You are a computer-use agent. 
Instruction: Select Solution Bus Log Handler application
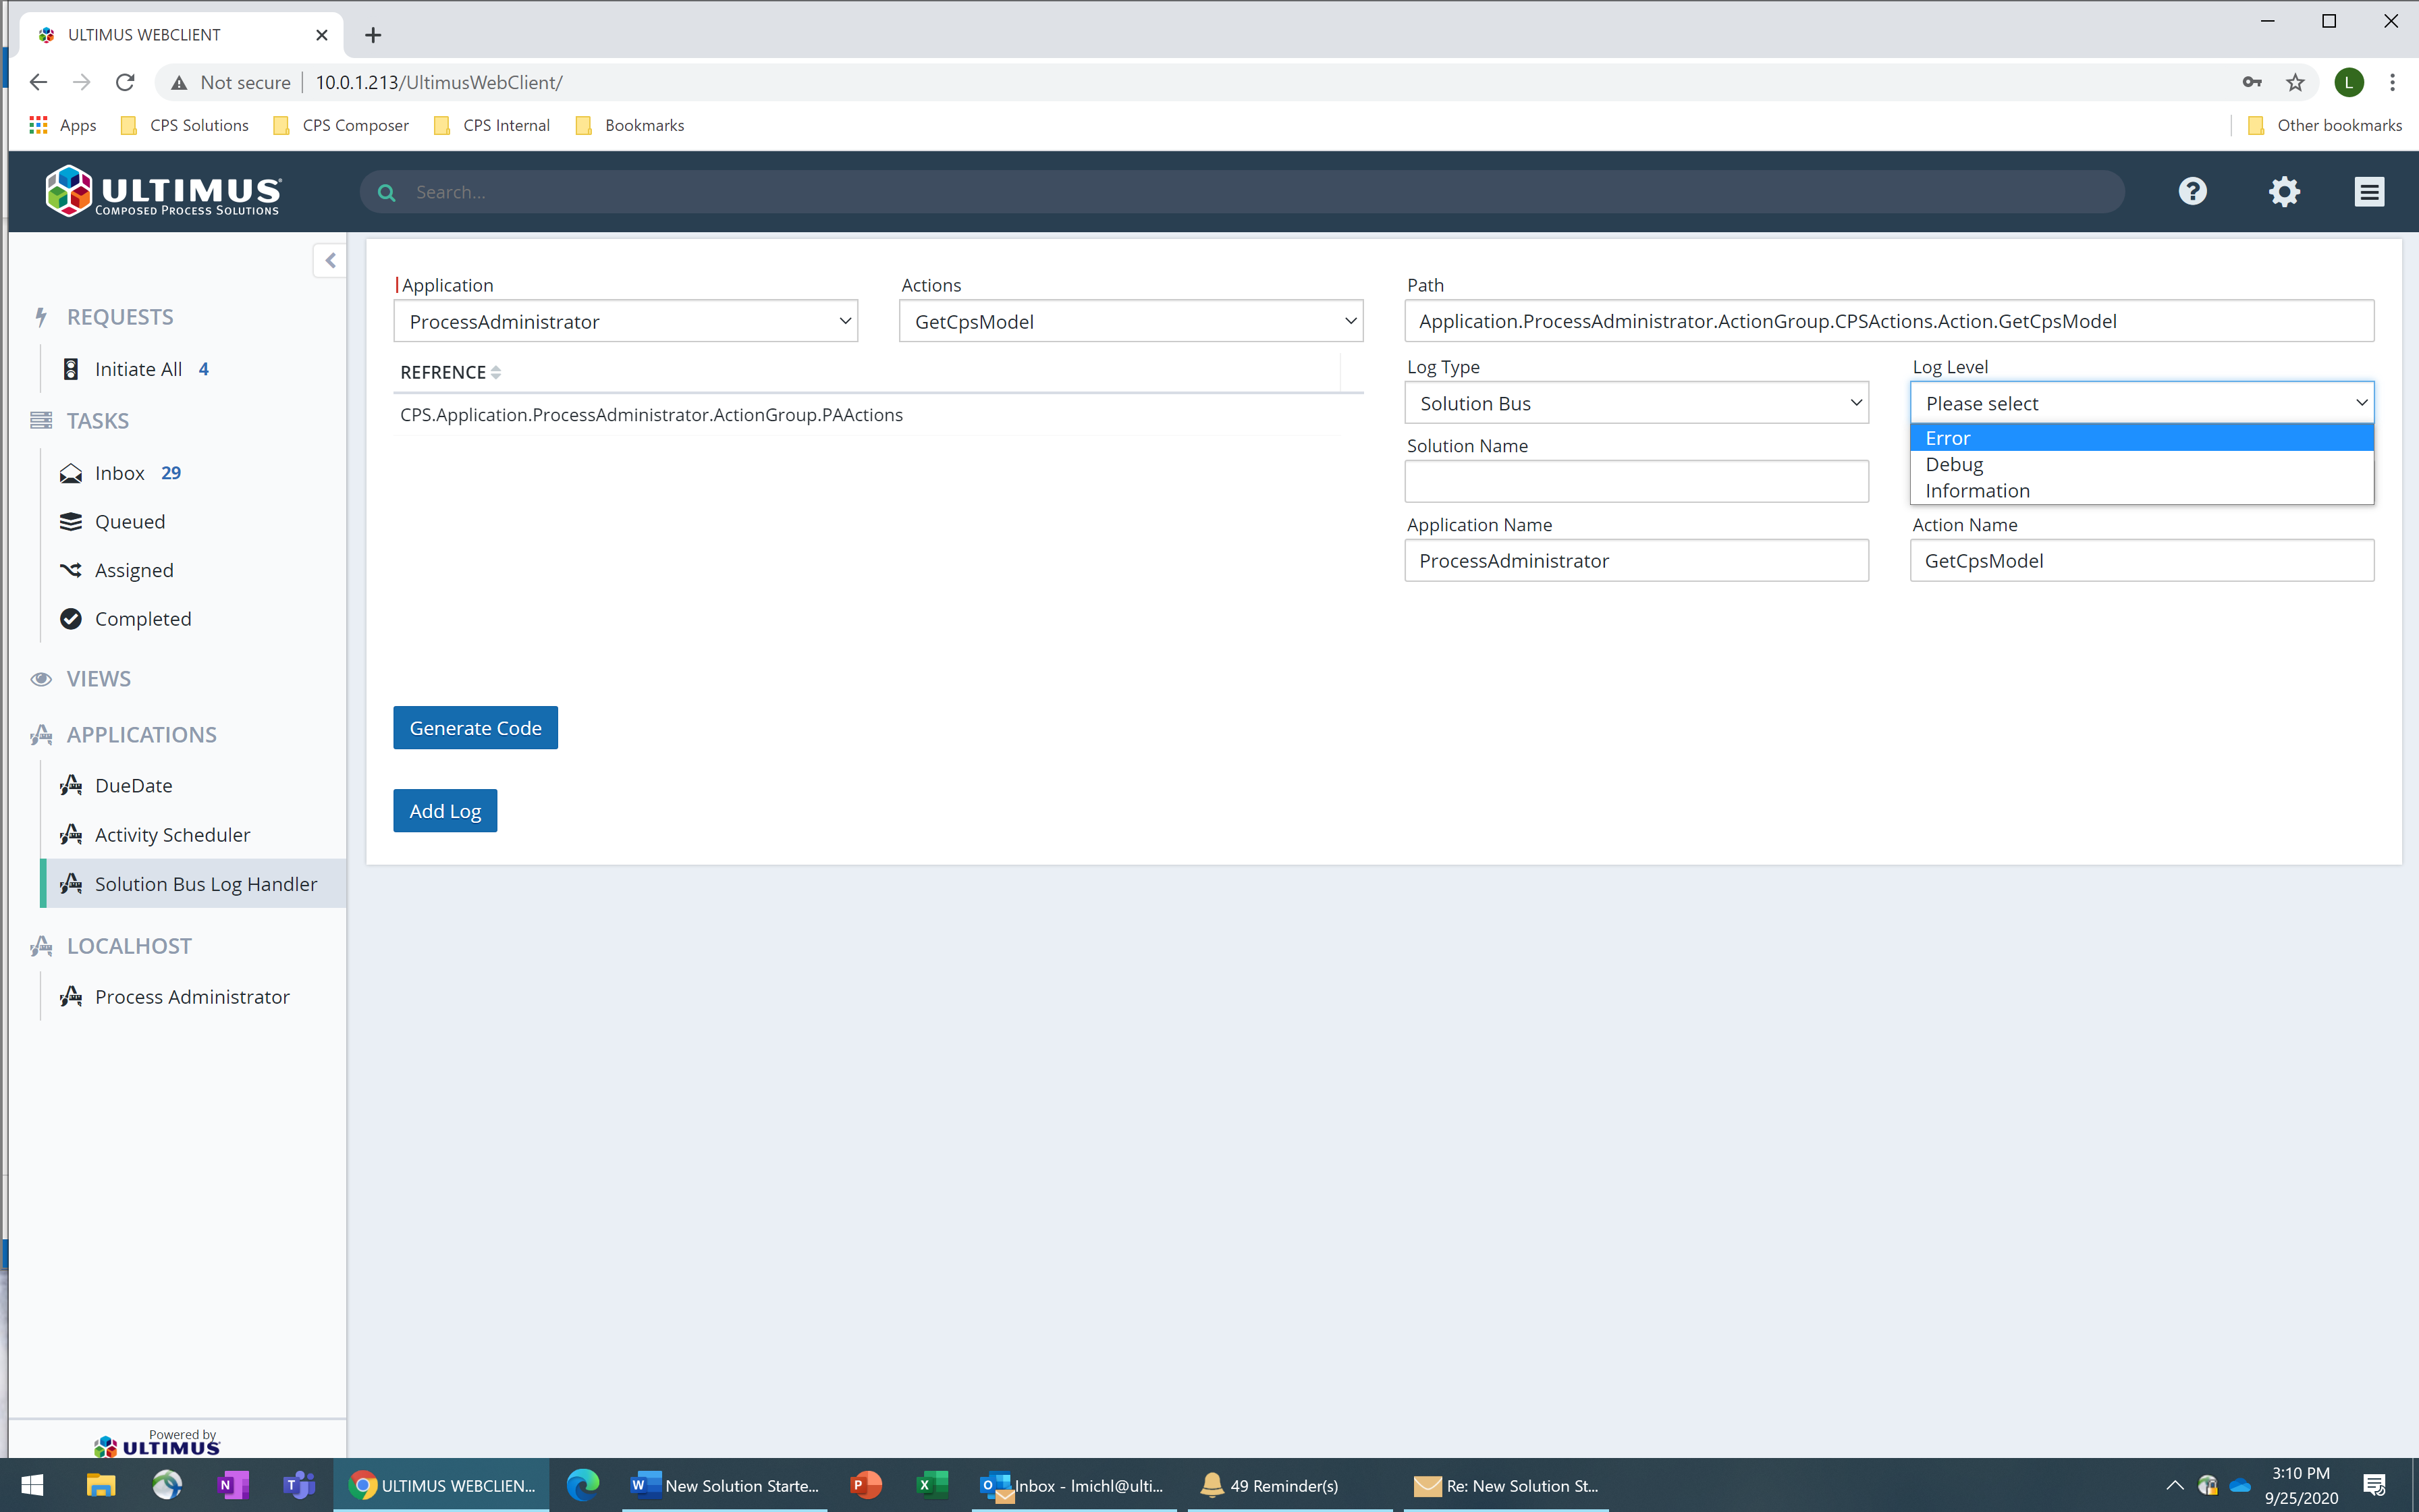205,883
